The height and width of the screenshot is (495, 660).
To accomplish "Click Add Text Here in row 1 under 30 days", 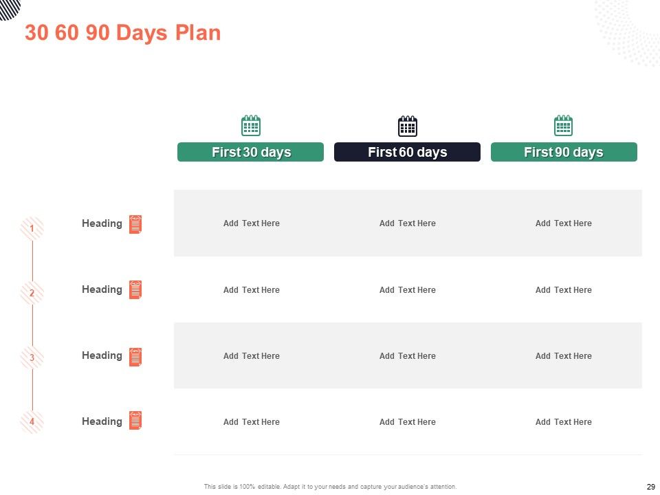I will [x=252, y=223].
